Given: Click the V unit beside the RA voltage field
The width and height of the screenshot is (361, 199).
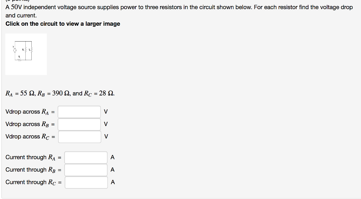Looking at the screenshot, I should tap(106, 112).
